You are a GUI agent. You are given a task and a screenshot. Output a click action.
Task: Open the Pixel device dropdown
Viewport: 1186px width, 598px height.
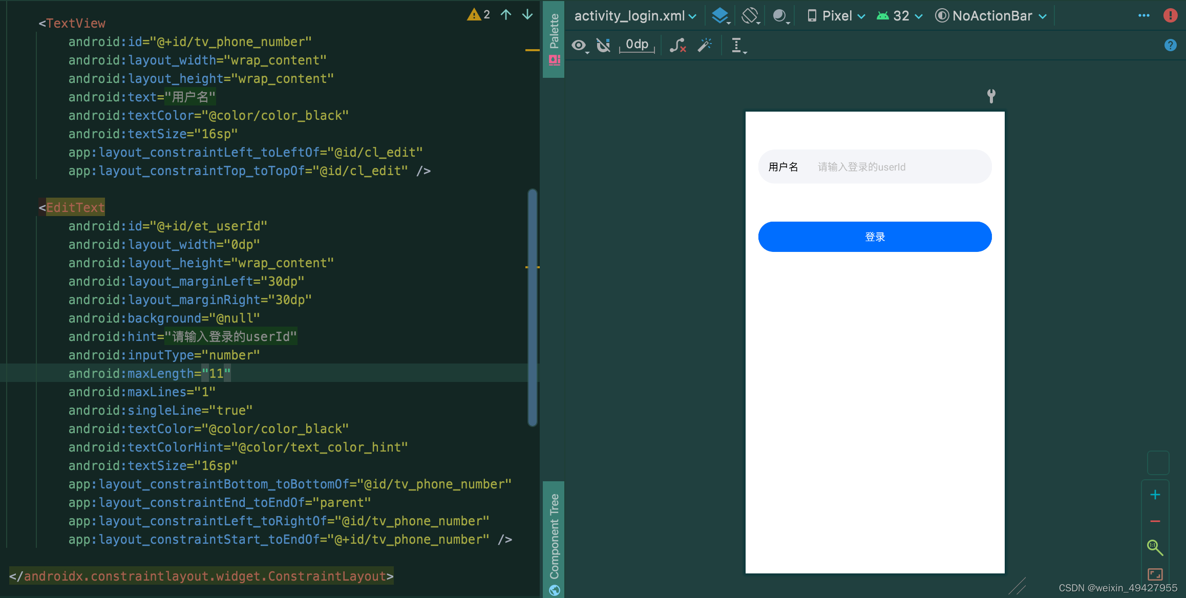pyautogui.click(x=837, y=16)
